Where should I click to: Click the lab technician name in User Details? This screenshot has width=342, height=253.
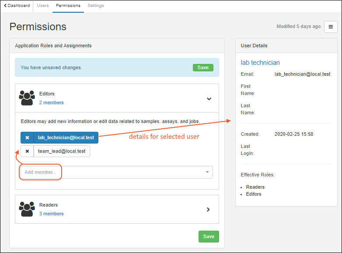pyautogui.click(x=260, y=63)
